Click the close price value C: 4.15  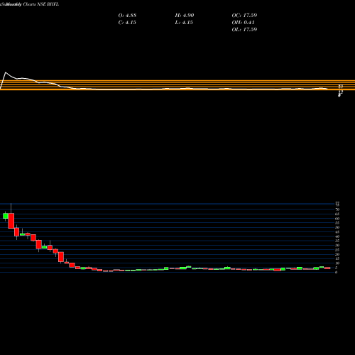coord(127,23)
